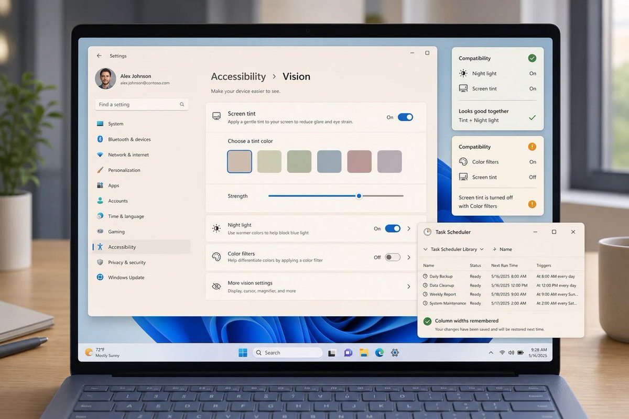The image size is (629, 419).
Task: Click the Status column header
Action: click(475, 266)
